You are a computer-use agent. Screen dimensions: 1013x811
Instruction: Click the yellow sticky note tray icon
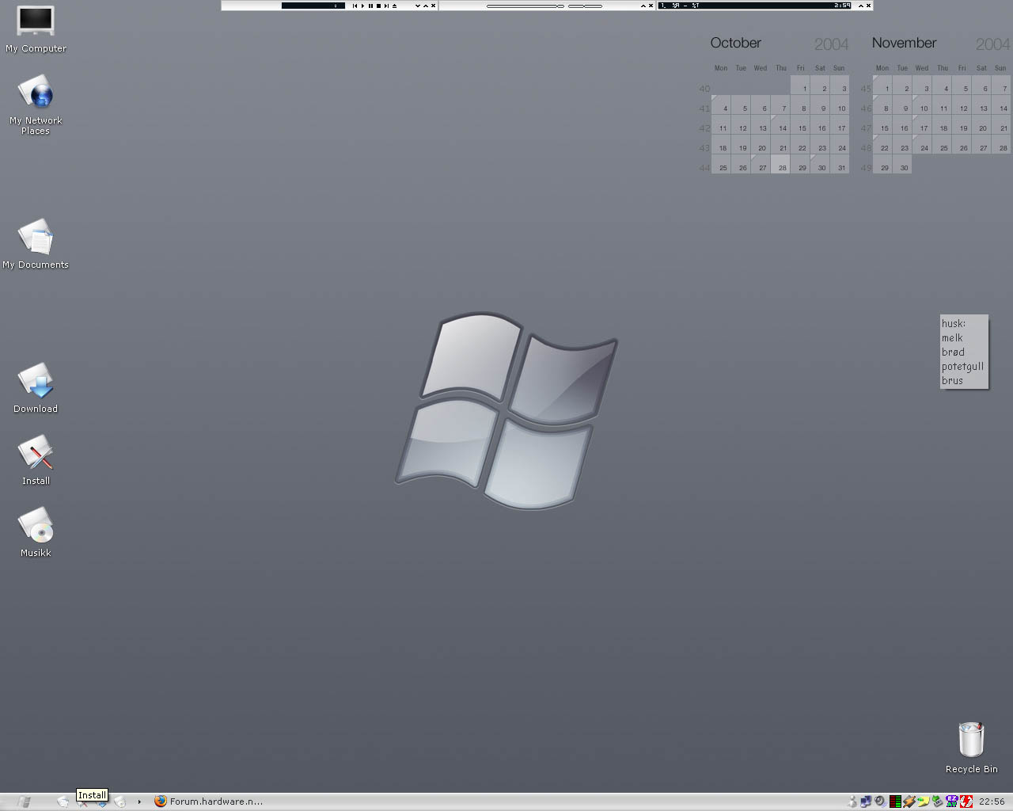924,801
